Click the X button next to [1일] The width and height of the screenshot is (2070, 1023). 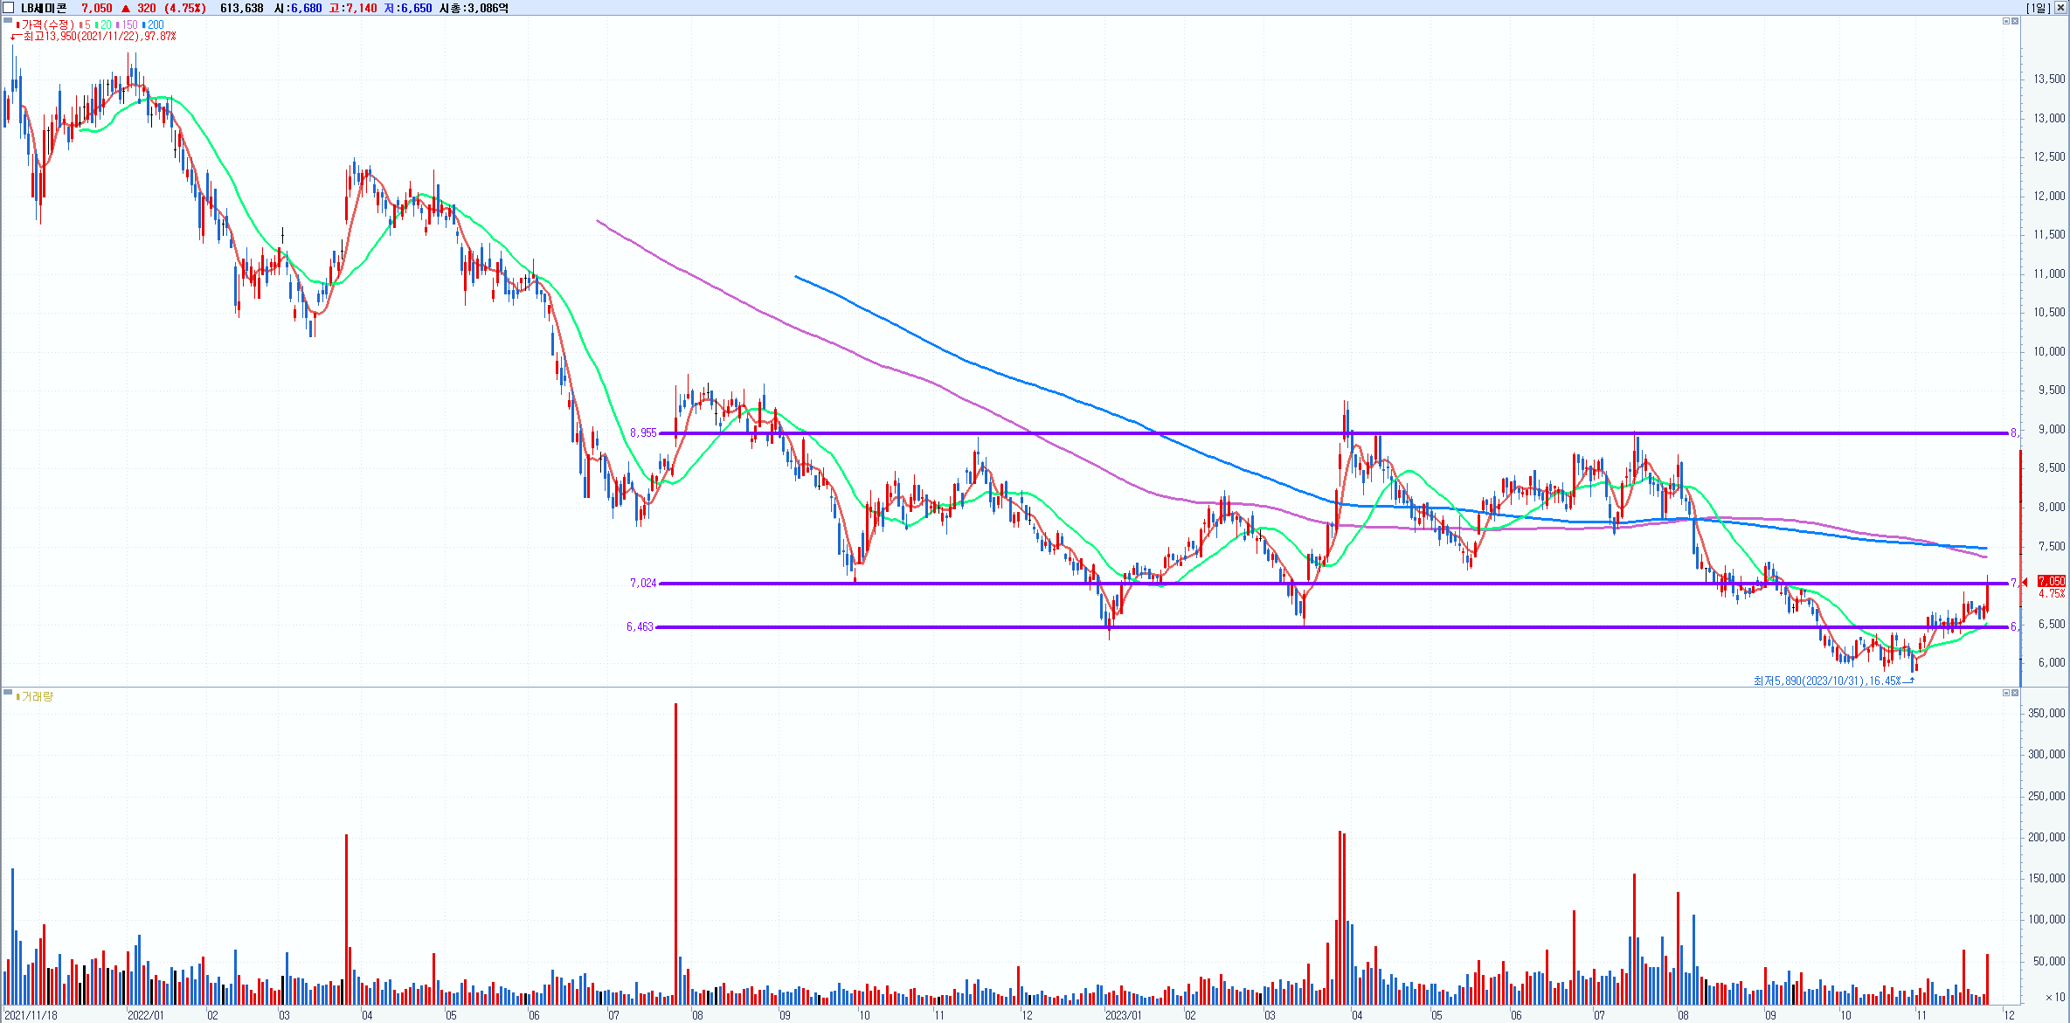(2061, 8)
